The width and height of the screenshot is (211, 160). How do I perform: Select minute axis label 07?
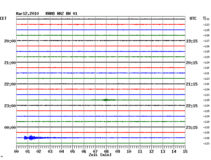point(95,152)
